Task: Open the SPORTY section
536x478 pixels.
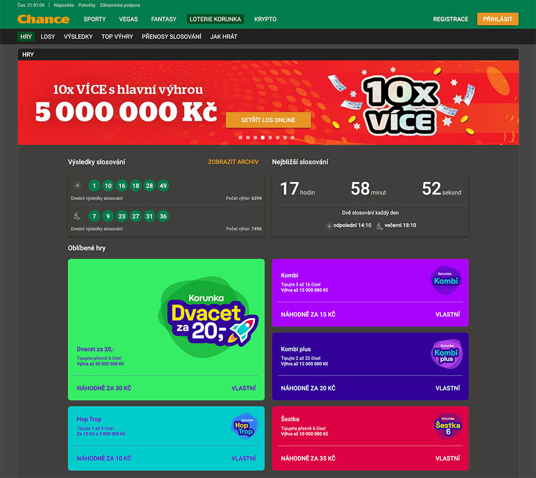Action: click(x=95, y=19)
